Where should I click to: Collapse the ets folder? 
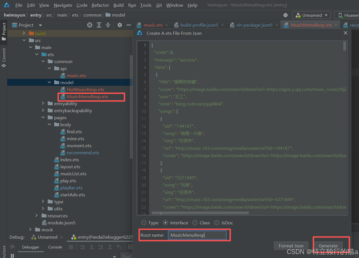click(37, 54)
